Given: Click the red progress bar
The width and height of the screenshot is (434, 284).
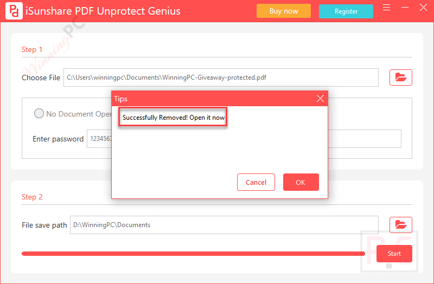Looking at the screenshot, I should point(193,254).
